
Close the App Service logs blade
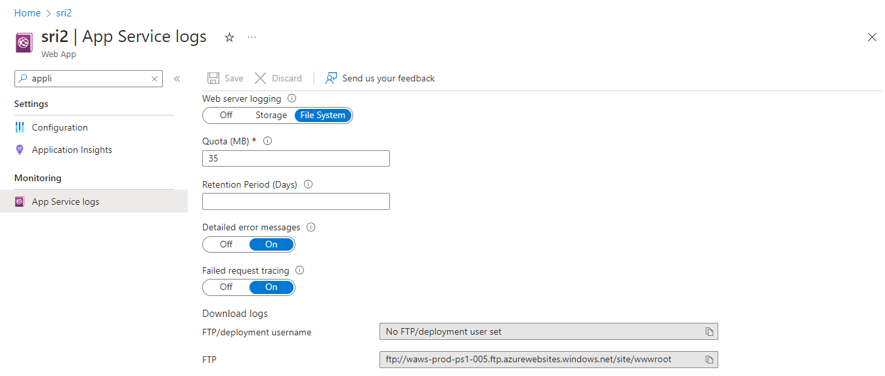point(872,37)
